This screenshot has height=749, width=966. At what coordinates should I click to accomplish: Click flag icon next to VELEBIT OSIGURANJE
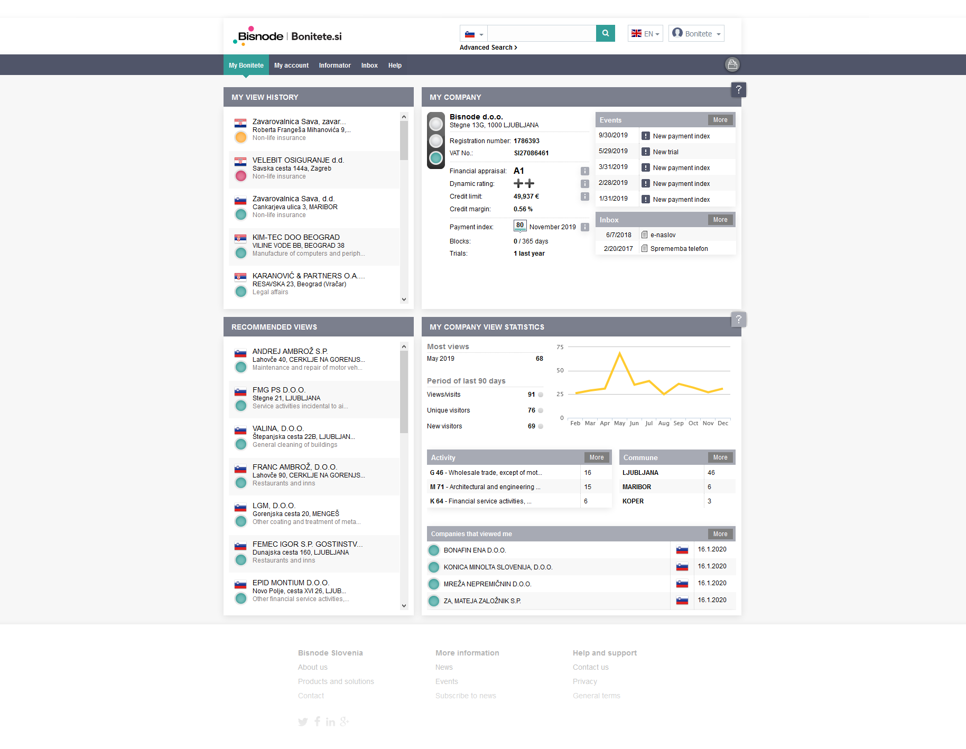(x=240, y=162)
